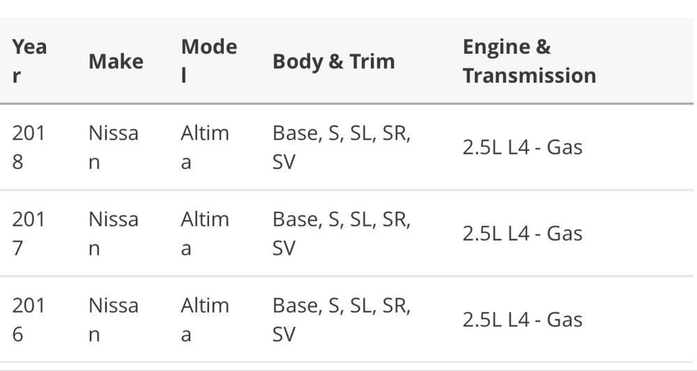Click the Make column header
Screen dimensions: 697x371
pyautogui.click(x=116, y=61)
